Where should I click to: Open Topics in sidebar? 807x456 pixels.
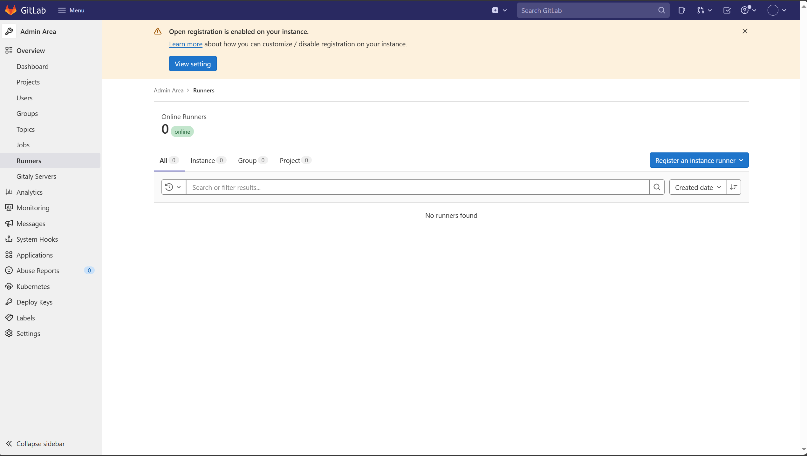(x=25, y=129)
